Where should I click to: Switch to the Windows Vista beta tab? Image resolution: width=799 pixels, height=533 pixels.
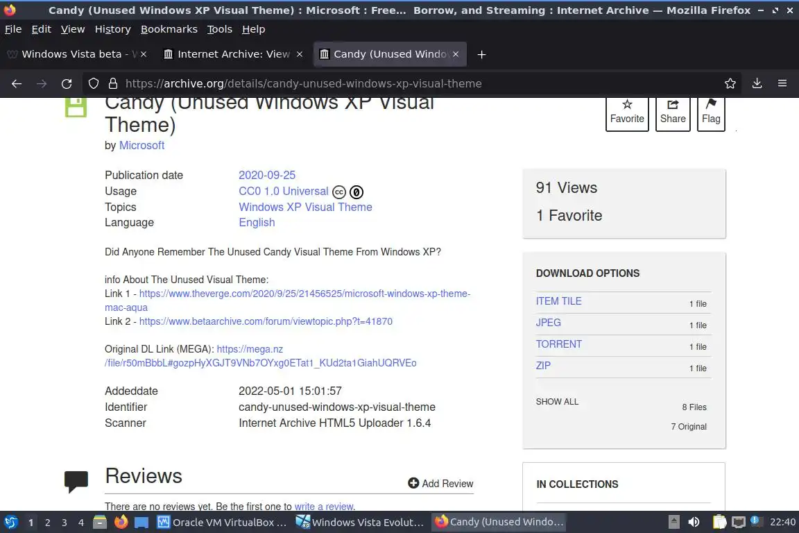click(78, 54)
